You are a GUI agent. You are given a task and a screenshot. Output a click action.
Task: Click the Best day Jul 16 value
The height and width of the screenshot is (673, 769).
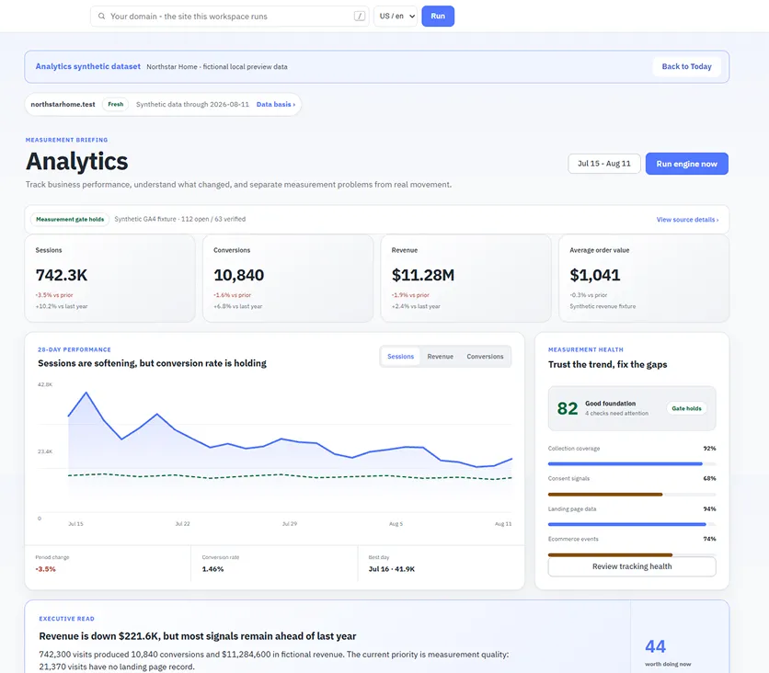[x=391, y=569]
